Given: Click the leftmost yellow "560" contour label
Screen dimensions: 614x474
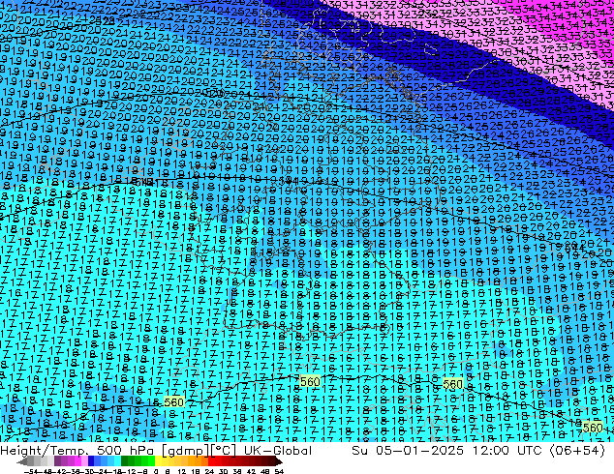Looking at the screenshot, I should [x=173, y=402].
